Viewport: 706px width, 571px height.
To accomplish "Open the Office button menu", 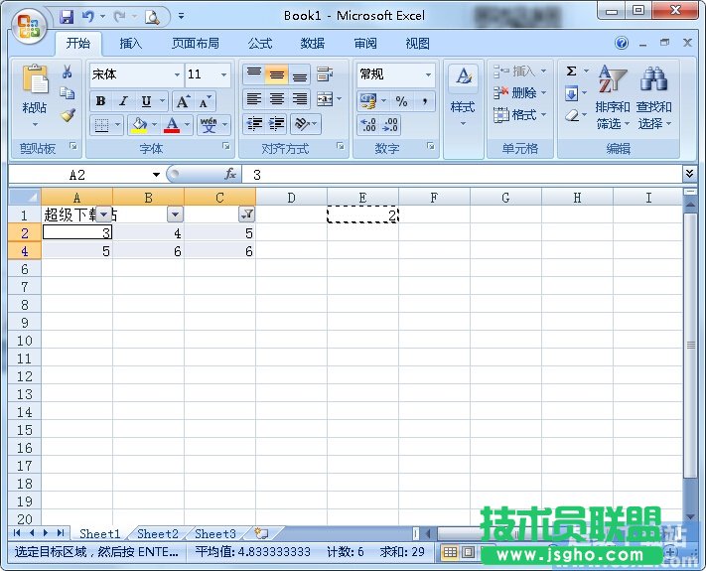I will coord(28,24).
